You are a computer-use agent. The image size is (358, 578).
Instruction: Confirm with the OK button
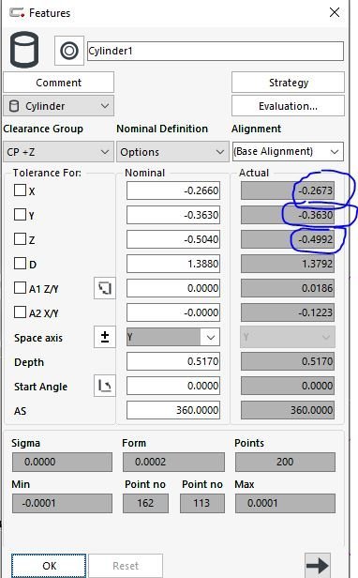pyautogui.click(x=49, y=566)
